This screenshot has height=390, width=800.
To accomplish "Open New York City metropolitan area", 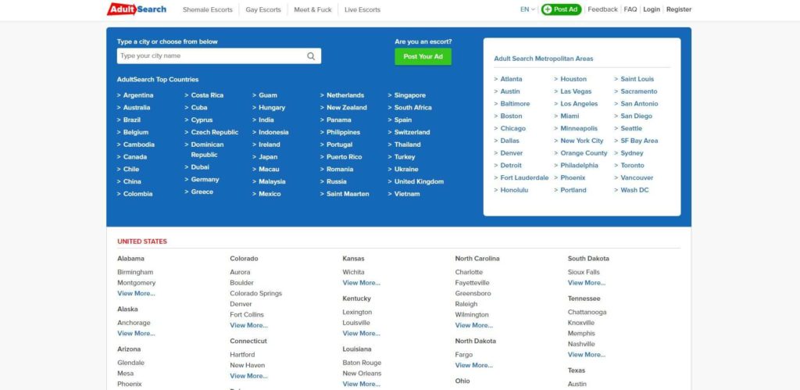I will pyautogui.click(x=581, y=141).
